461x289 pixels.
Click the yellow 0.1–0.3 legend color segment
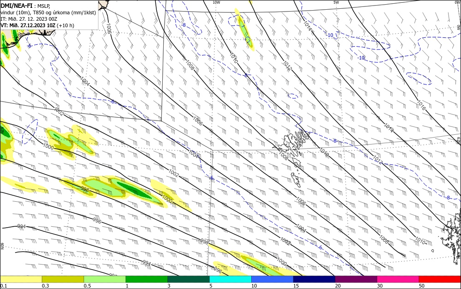21,279
